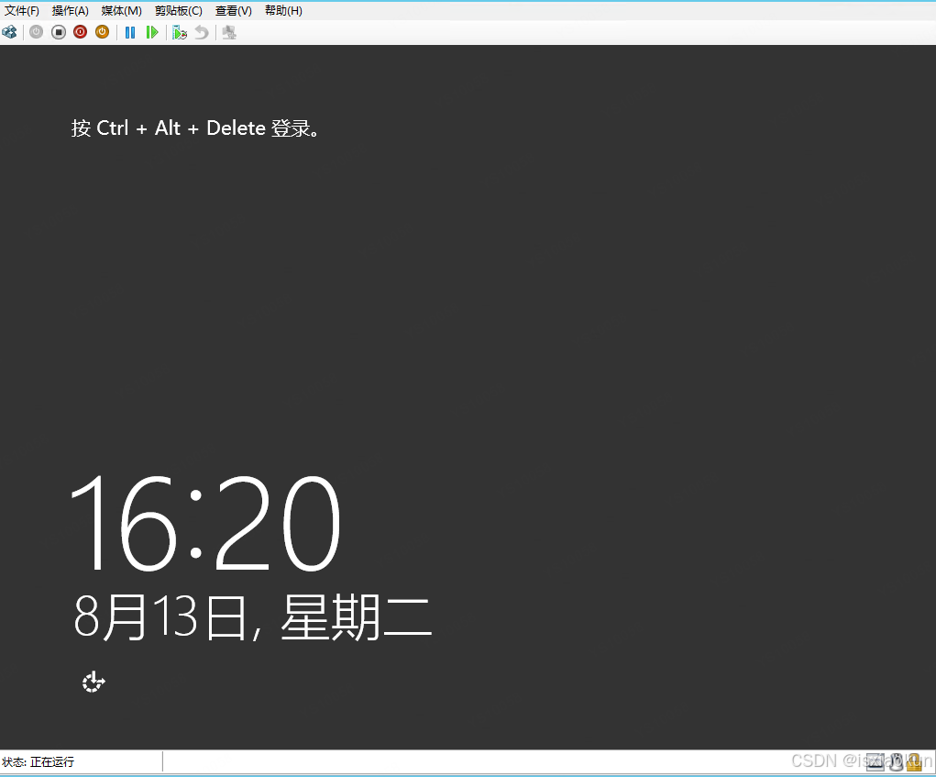
Task: Save the virtual machine state
Action: click(101, 32)
